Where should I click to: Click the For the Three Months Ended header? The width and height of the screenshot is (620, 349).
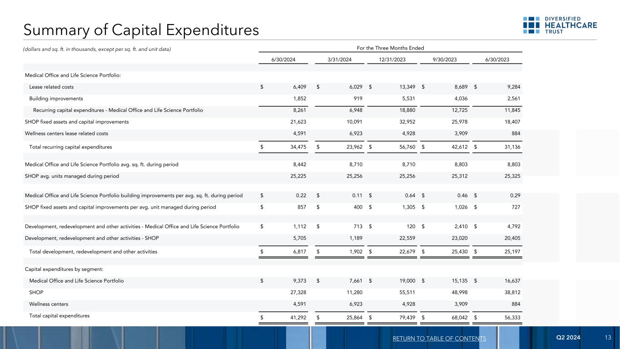pos(391,48)
